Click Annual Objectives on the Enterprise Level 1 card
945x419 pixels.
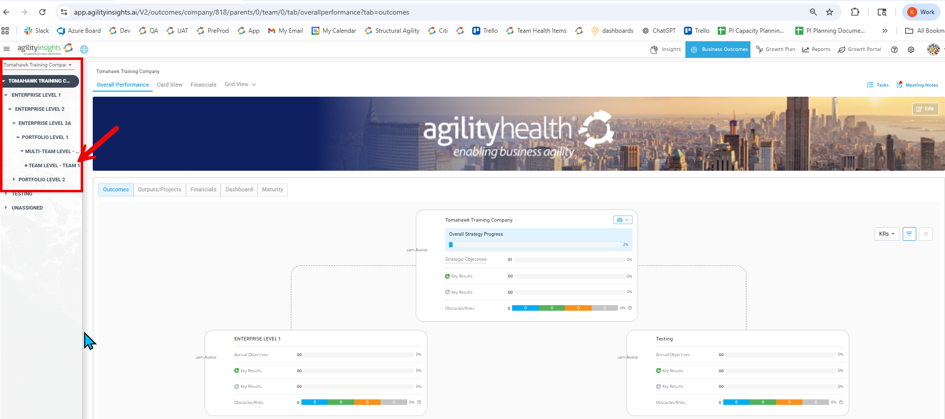coord(251,355)
